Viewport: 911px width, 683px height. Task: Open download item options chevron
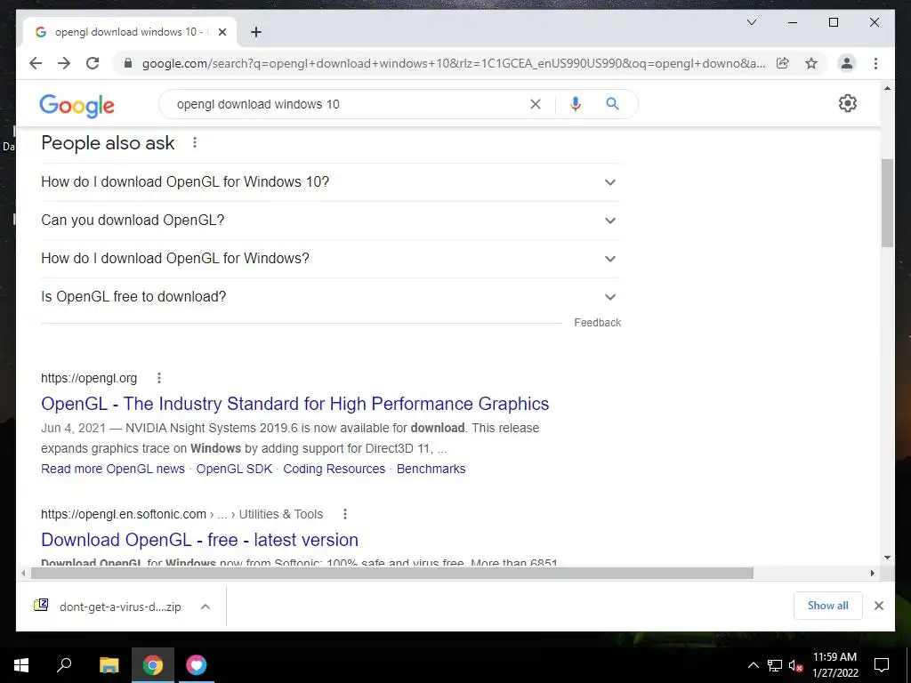point(206,607)
